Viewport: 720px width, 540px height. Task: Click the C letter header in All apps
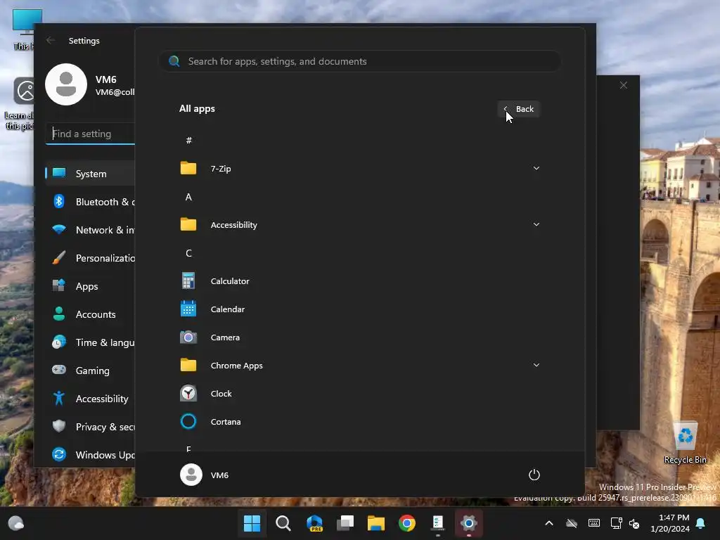pos(188,253)
